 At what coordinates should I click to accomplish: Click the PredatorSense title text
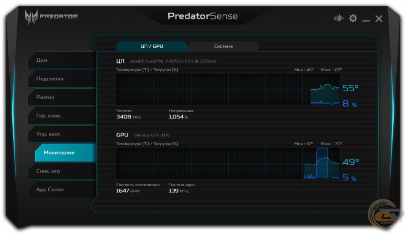tap(202, 16)
